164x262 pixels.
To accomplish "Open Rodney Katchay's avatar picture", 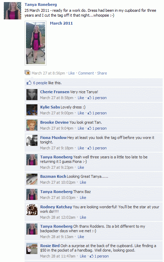I will pos(32,210).
